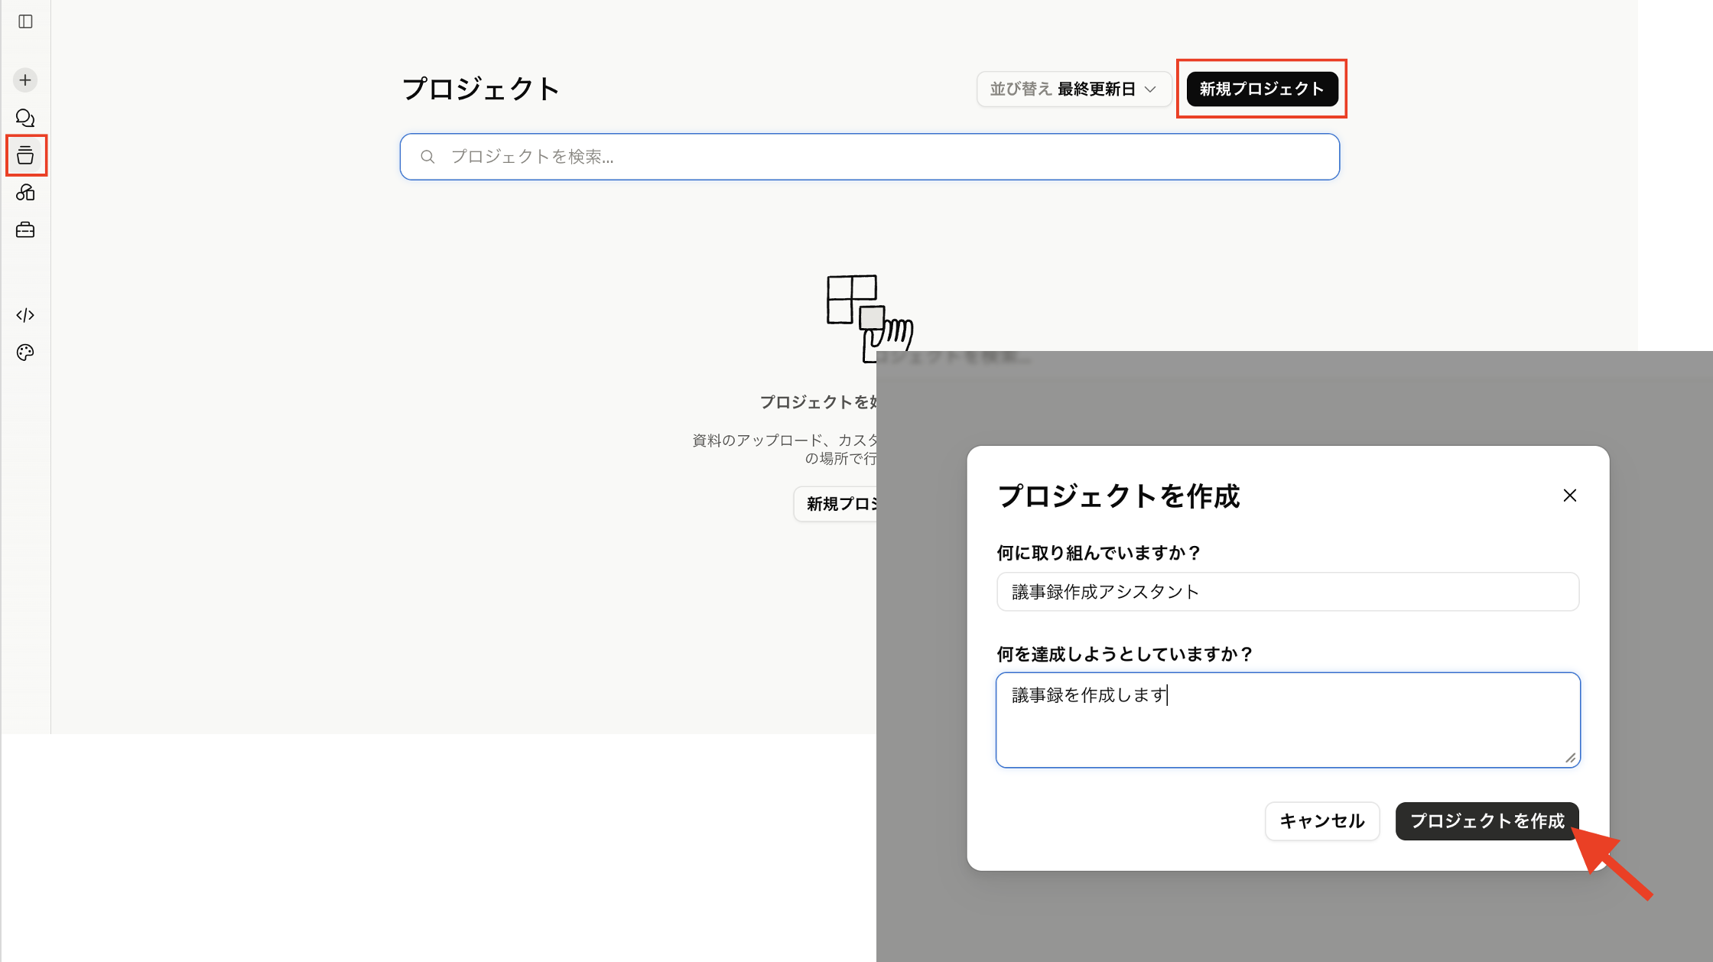This screenshot has width=1713, height=962.
Task: Close the プロジェクトを作成 dialog with X
Action: pos(1570,496)
